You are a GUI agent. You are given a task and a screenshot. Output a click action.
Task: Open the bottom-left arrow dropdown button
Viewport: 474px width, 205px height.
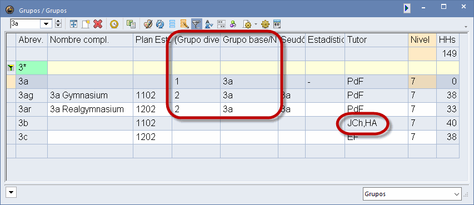click(x=11, y=192)
